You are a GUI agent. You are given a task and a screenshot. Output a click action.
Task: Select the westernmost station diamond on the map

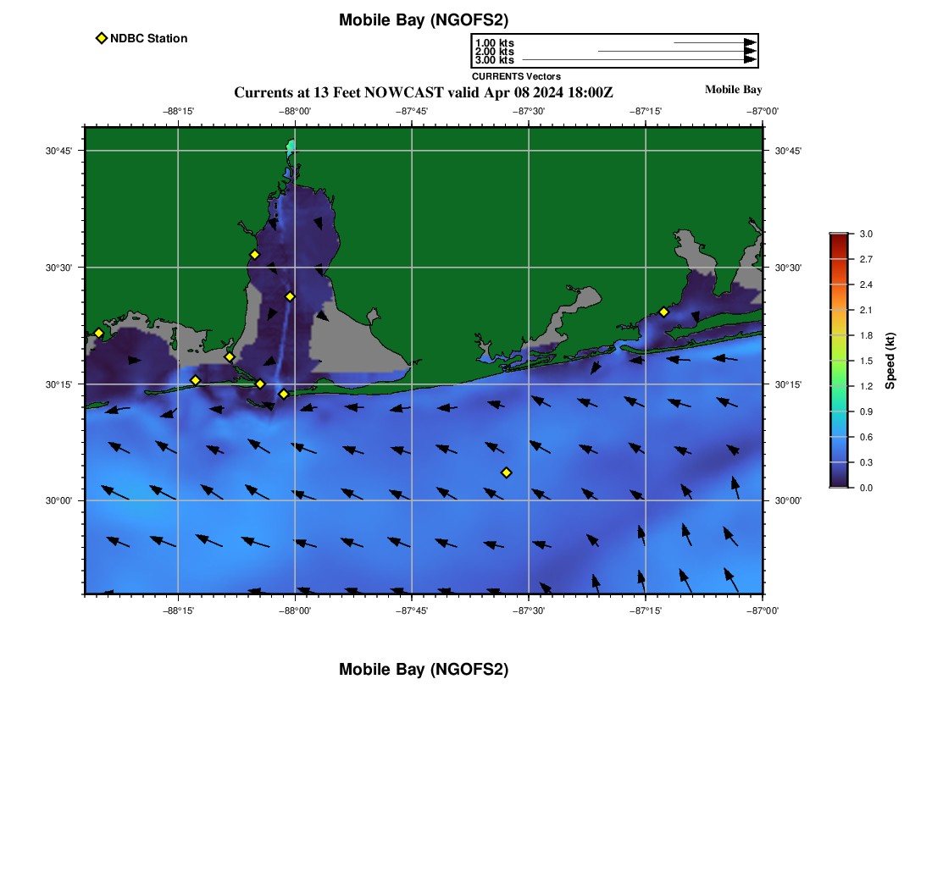coord(98,333)
